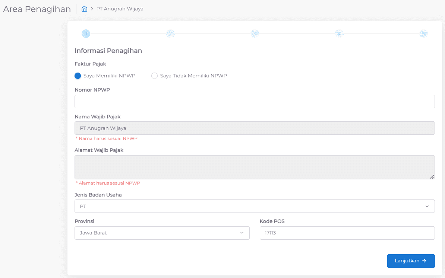
Task: Choose 'Saya Tidak Memiliki NPWP' radio button
Action: pos(154,76)
